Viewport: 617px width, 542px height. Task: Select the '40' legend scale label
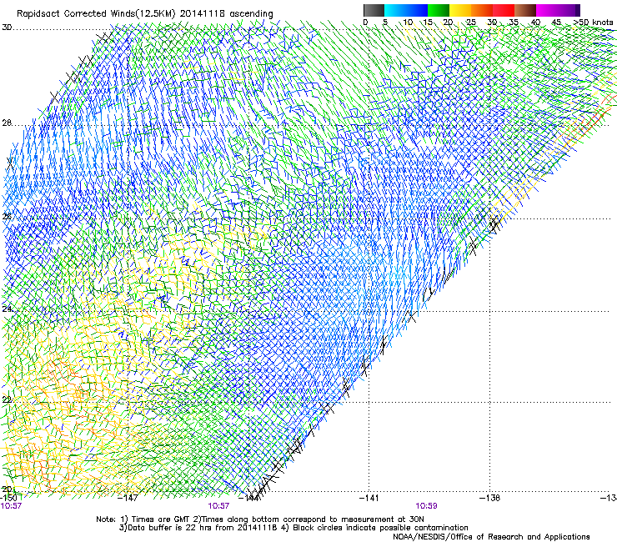[x=535, y=22]
